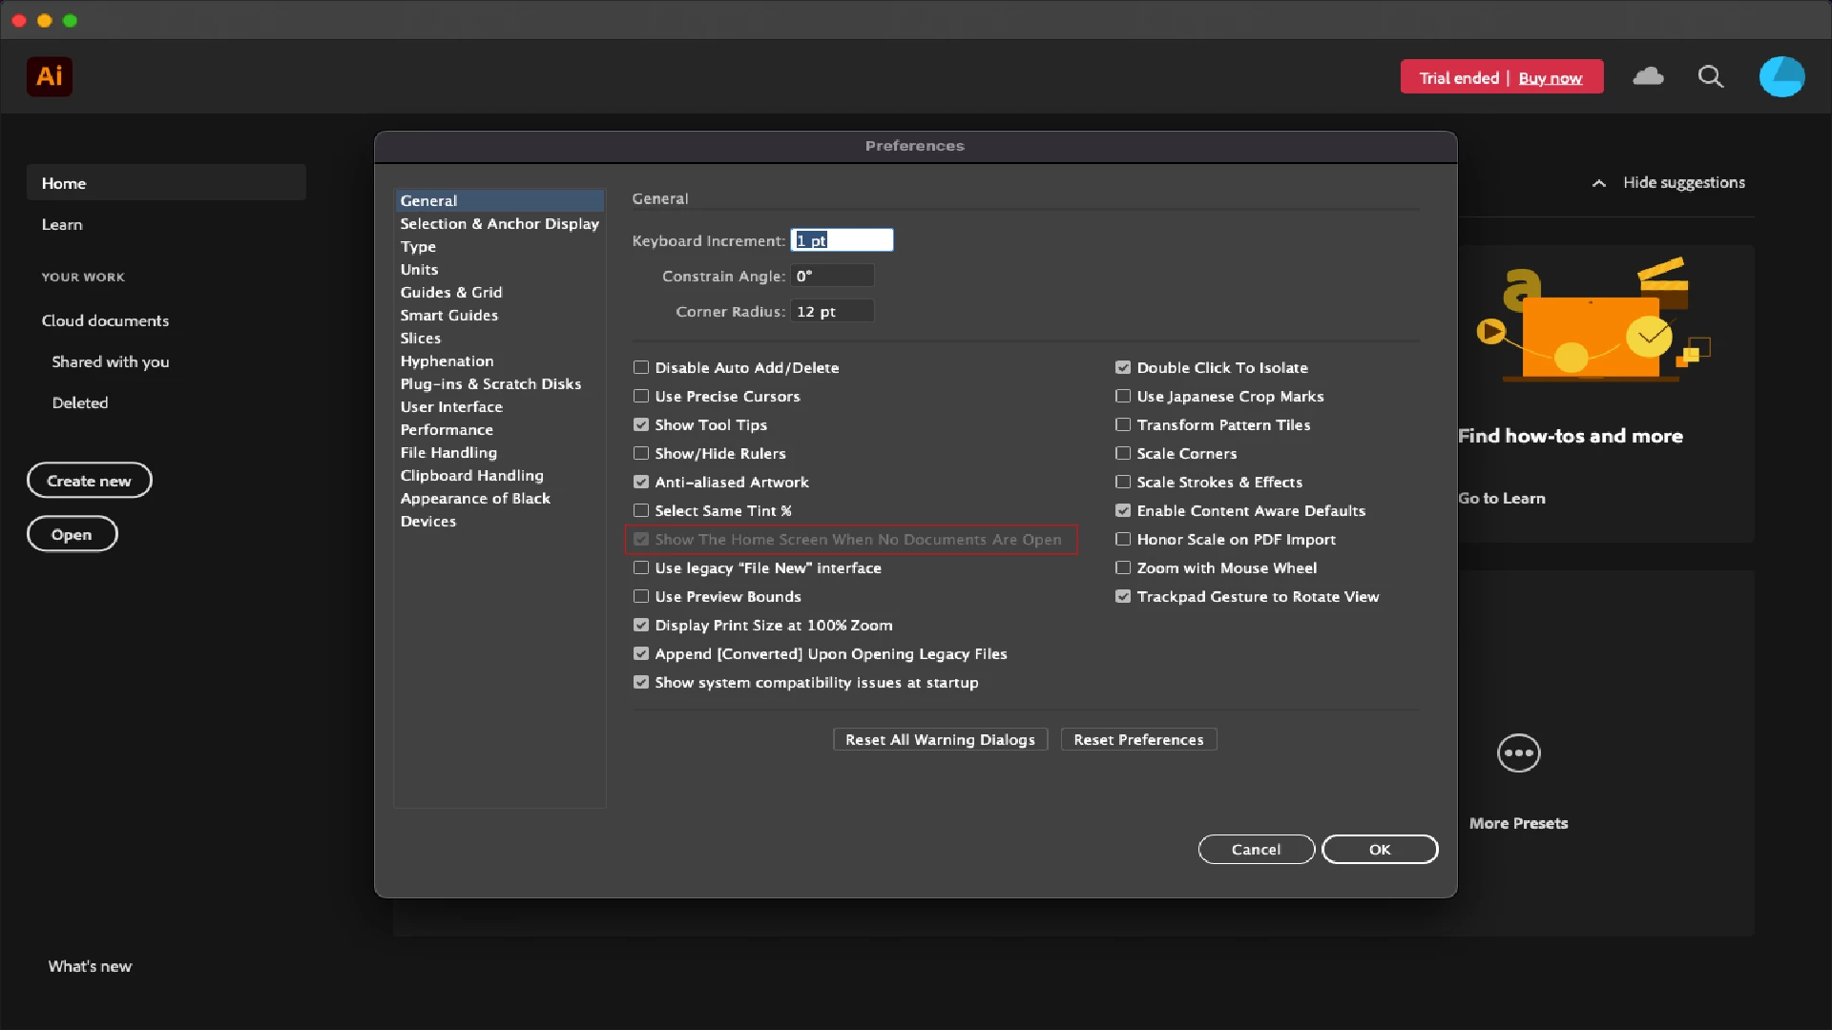Switch to Guides & Grid preferences

tap(451, 292)
